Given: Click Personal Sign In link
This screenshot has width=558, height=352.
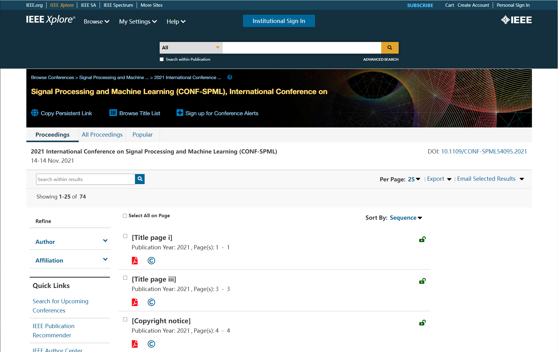Looking at the screenshot, I should [x=513, y=5].
